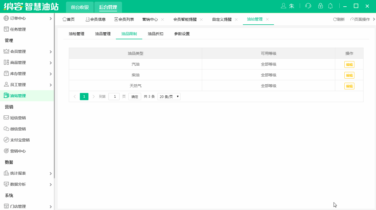Open 短信营销 SMS marketing module
Viewport: 376px width, 210px height.
point(18,118)
